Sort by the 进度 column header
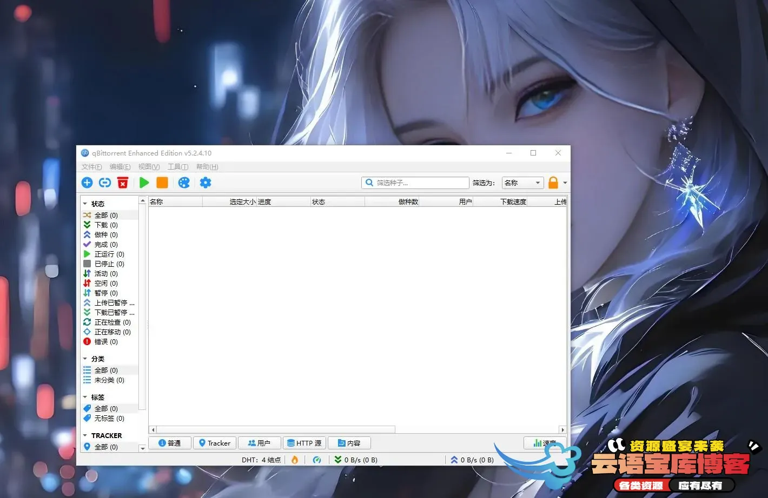768x498 pixels. pos(284,201)
